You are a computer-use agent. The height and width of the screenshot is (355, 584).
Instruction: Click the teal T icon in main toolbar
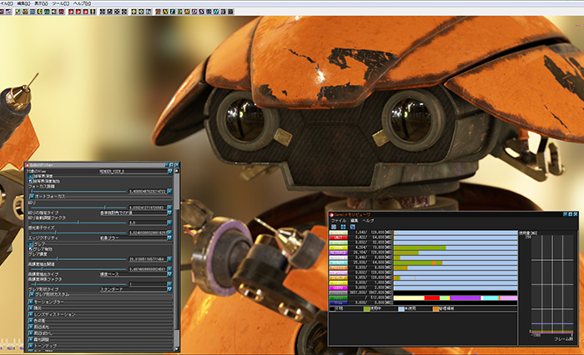pos(173,12)
